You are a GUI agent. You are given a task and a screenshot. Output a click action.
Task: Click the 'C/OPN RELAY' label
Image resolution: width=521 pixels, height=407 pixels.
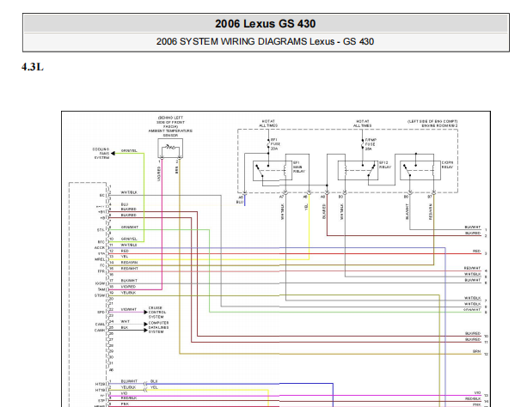pos(447,165)
